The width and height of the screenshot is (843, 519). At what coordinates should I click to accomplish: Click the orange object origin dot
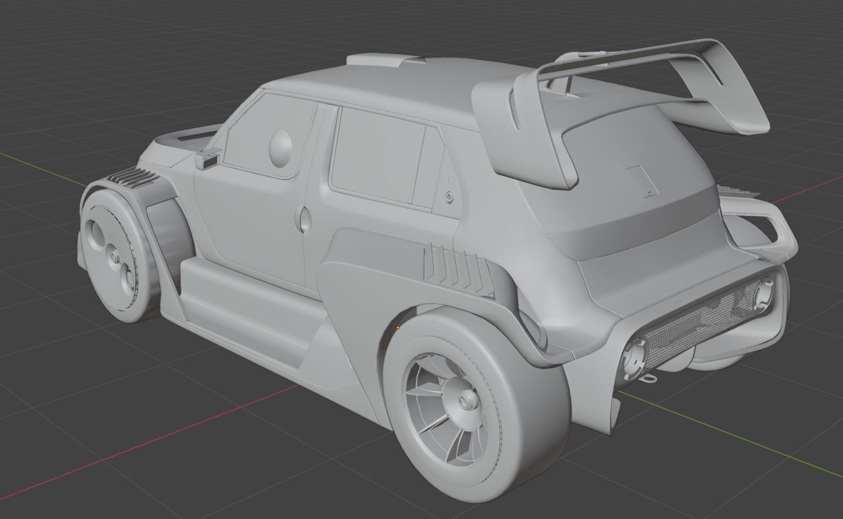(398, 327)
